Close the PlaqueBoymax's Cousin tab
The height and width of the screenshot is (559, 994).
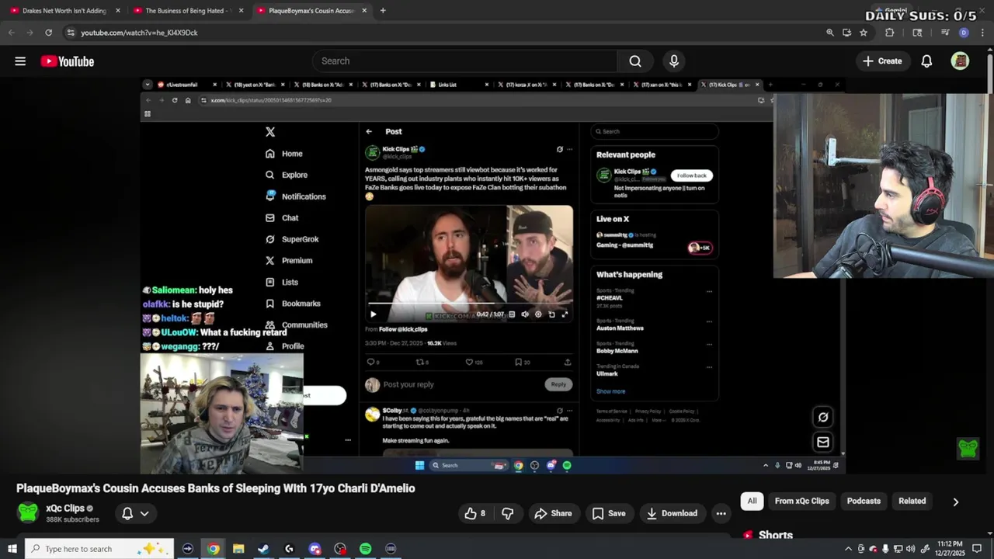(365, 11)
